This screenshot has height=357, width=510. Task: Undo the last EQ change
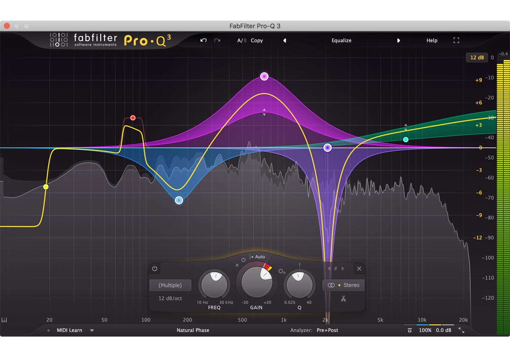click(204, 40)
